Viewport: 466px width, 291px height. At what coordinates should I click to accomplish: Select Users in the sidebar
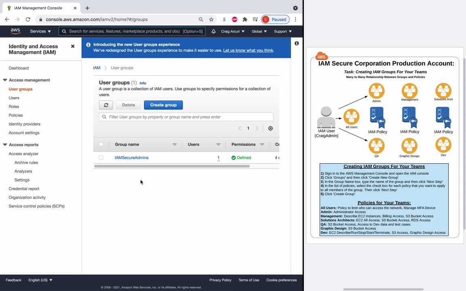coord(14,98)
